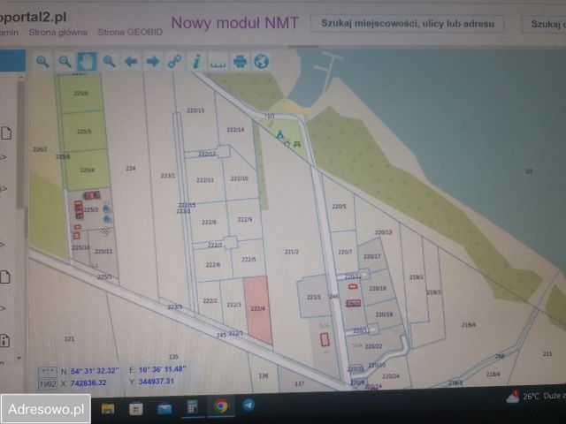566x424 pixels.
Task: Select parcel 221/2 on the map
Action: [291, 252]
